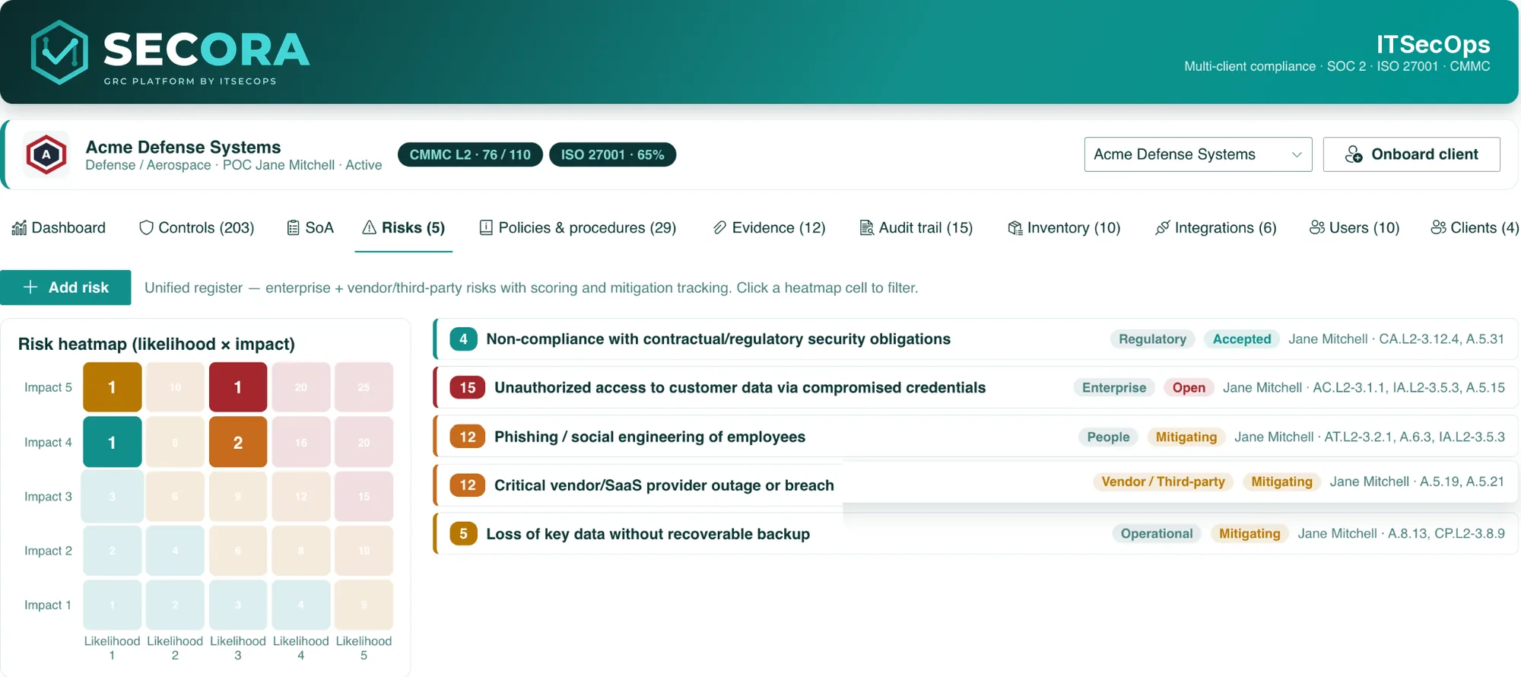
Task: Click the add-user icon on Onboard client
Action: (x=1354, y=154)
